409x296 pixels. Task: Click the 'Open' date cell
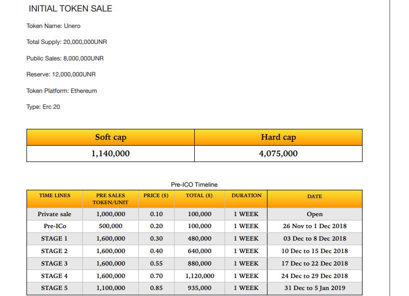315,214
